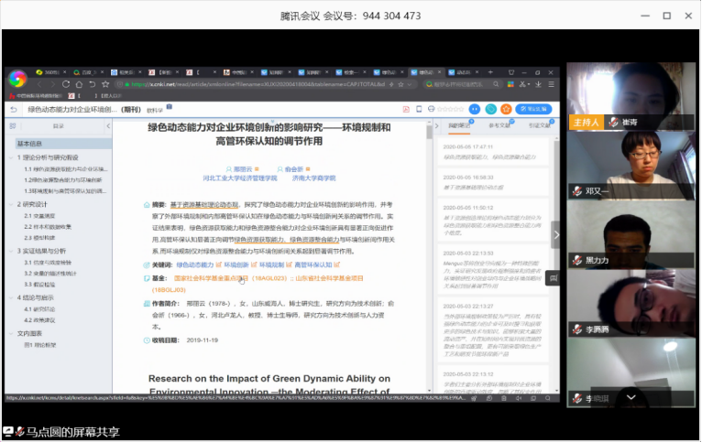
Task: Switch to the 参考文献 tab
Action: point(499,126)
